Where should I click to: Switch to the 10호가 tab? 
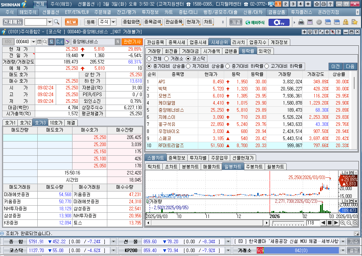tap(56, 123)
